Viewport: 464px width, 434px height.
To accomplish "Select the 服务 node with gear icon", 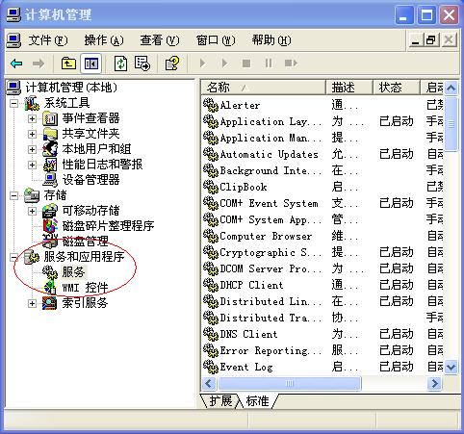I will [x=73, y=272].
